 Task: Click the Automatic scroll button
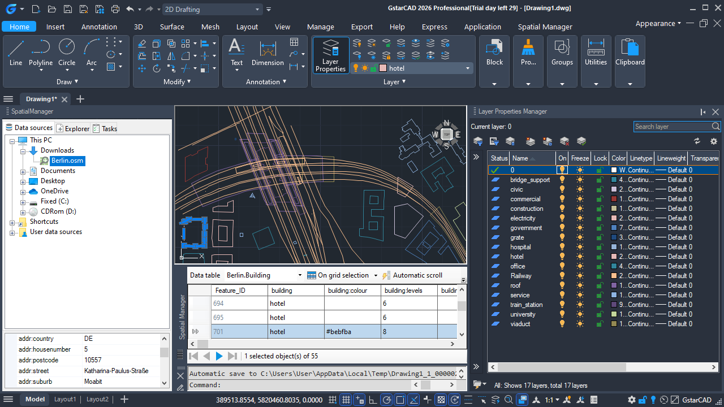pos(412,275)
